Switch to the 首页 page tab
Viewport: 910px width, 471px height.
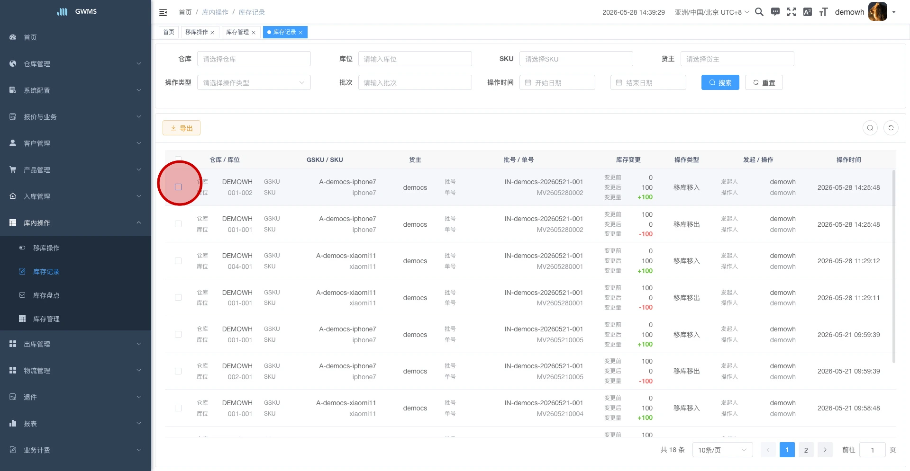pos(169,32)
